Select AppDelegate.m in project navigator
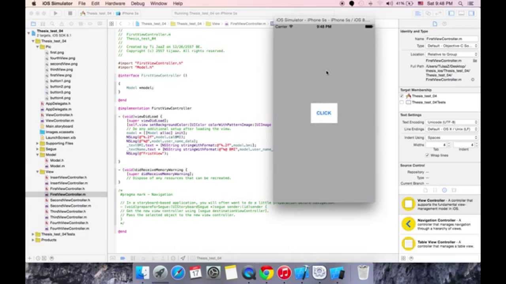 (59, 109)
